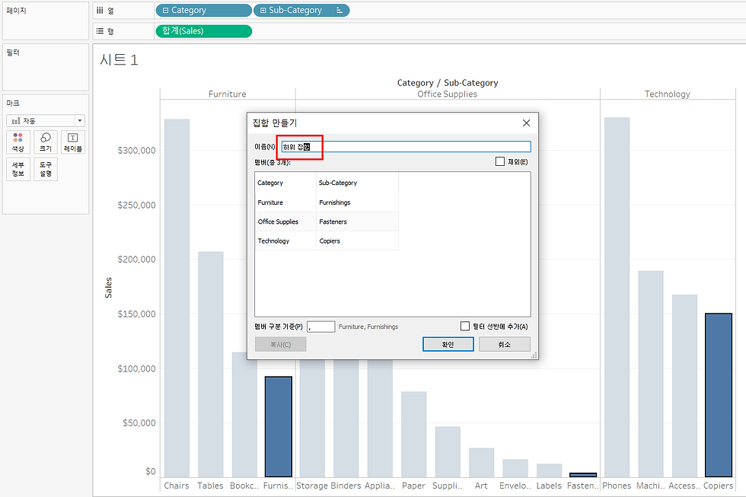
Task: Click the Paper bar in the chart
Action: tap(414, 435)
